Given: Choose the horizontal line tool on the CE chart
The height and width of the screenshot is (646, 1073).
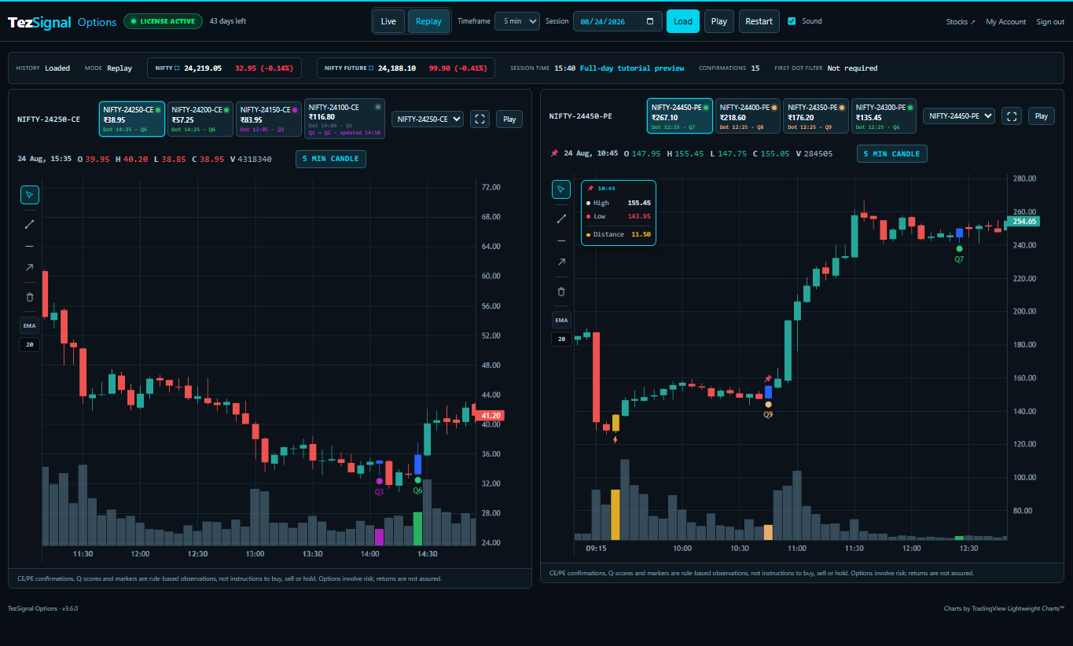Looking at the screenshot, I should point(30,246).
